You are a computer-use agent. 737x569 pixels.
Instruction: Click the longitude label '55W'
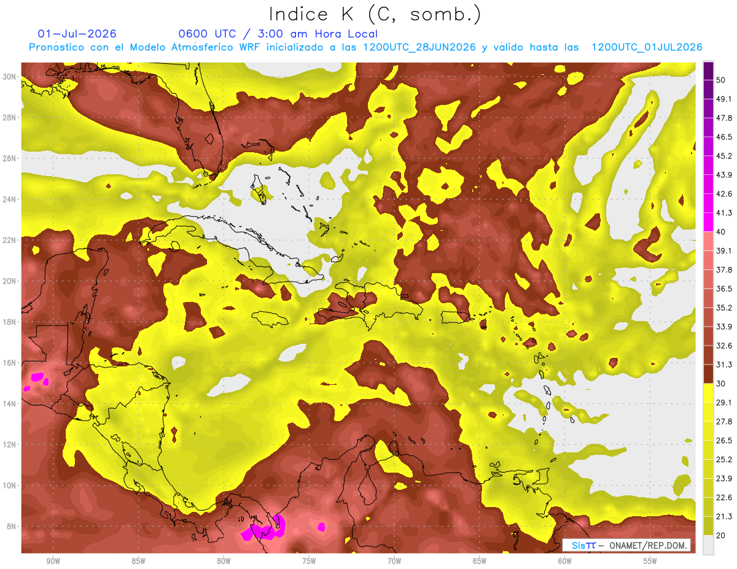[x=650, y=562]
